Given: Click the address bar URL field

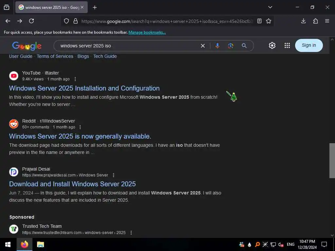Looking at the screenshot, I should click(167, 21).
